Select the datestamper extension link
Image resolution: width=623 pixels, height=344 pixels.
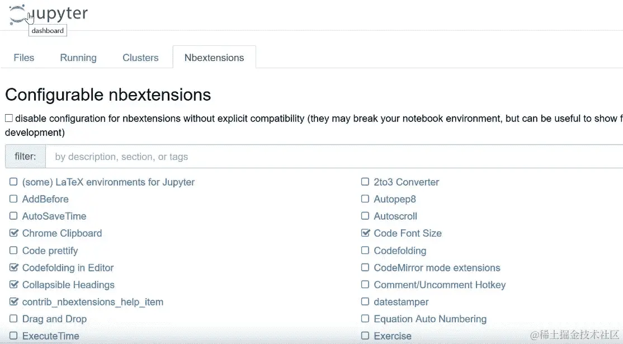(x=401, y=302)
